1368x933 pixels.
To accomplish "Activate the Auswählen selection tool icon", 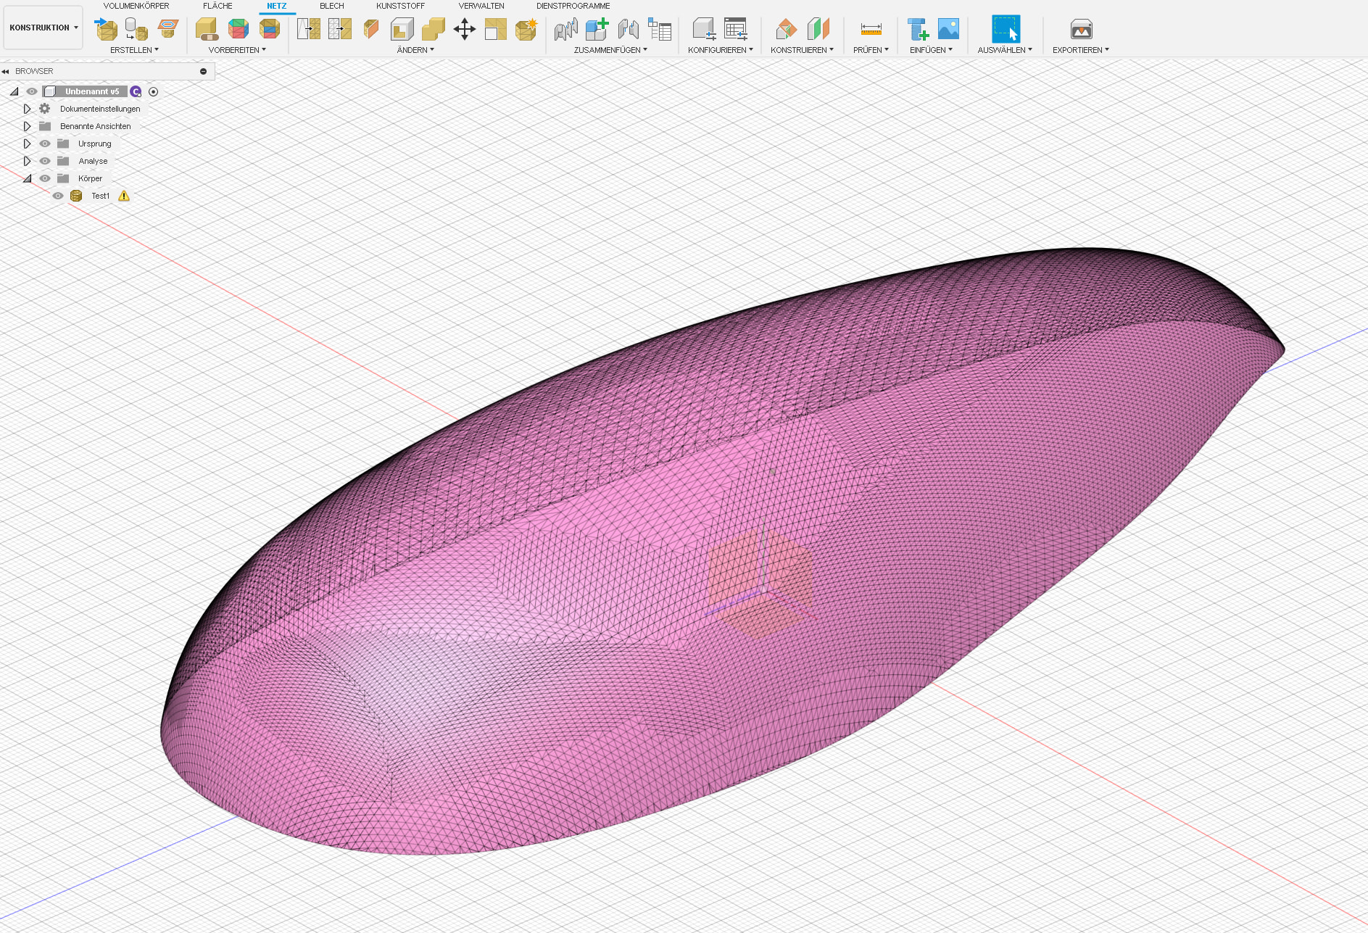I will [1006, 29].
